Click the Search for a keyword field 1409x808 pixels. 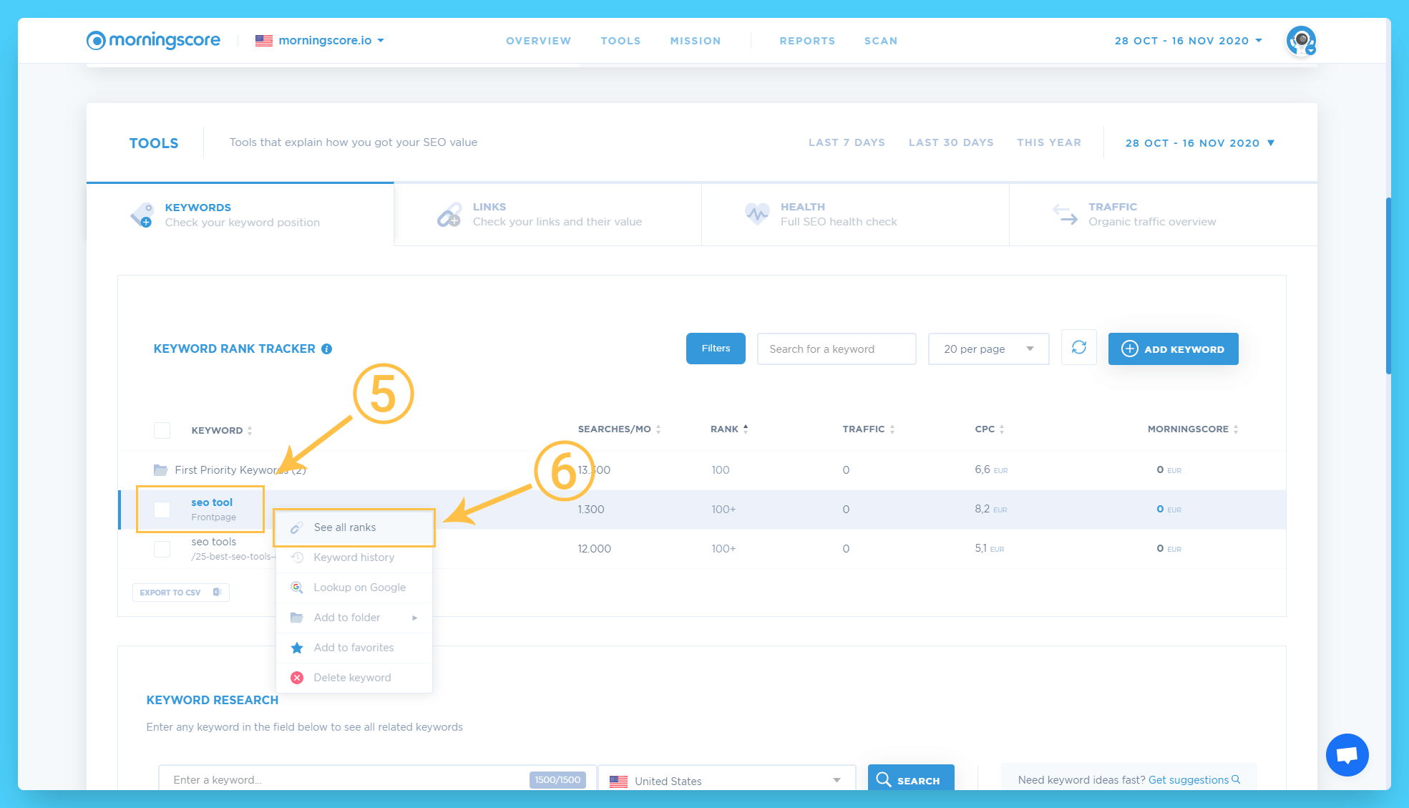coord(836,349)
